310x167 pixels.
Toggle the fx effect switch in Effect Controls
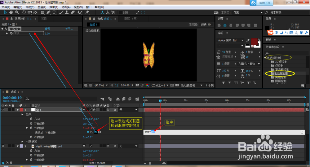point(6,29)
